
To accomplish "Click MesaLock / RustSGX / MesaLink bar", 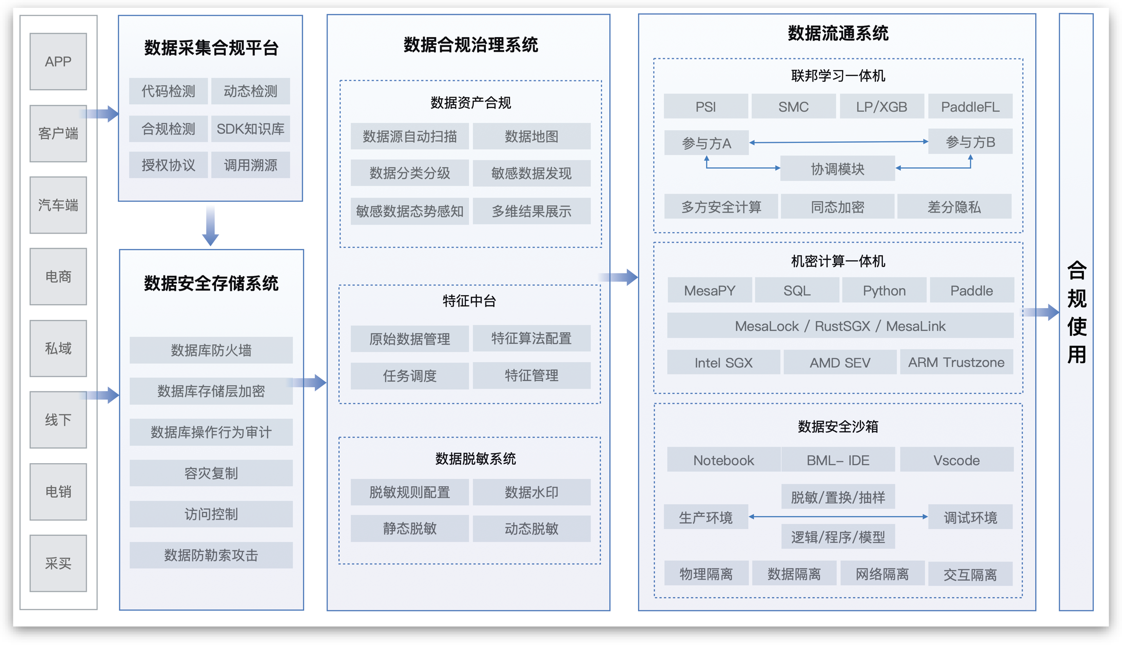I will (x=840, y=326).
